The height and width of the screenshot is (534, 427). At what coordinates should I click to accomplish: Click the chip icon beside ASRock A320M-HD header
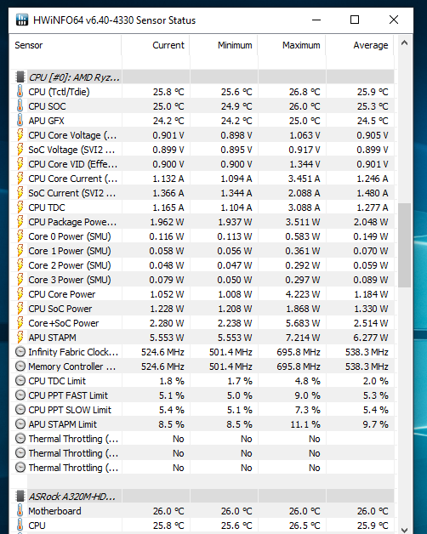coord(20,497)
